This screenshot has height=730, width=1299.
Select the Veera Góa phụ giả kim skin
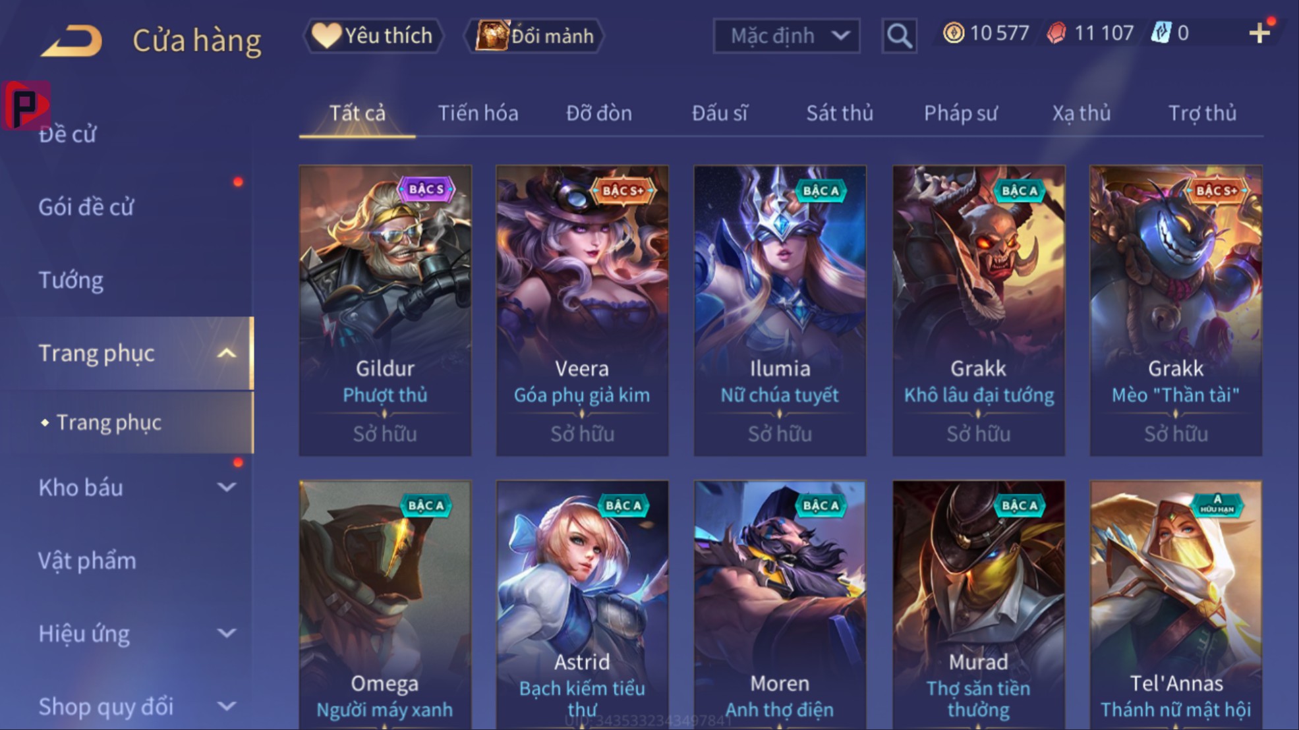coord(582,310)
